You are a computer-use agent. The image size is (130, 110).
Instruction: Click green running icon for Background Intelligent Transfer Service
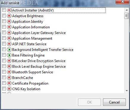9,49
